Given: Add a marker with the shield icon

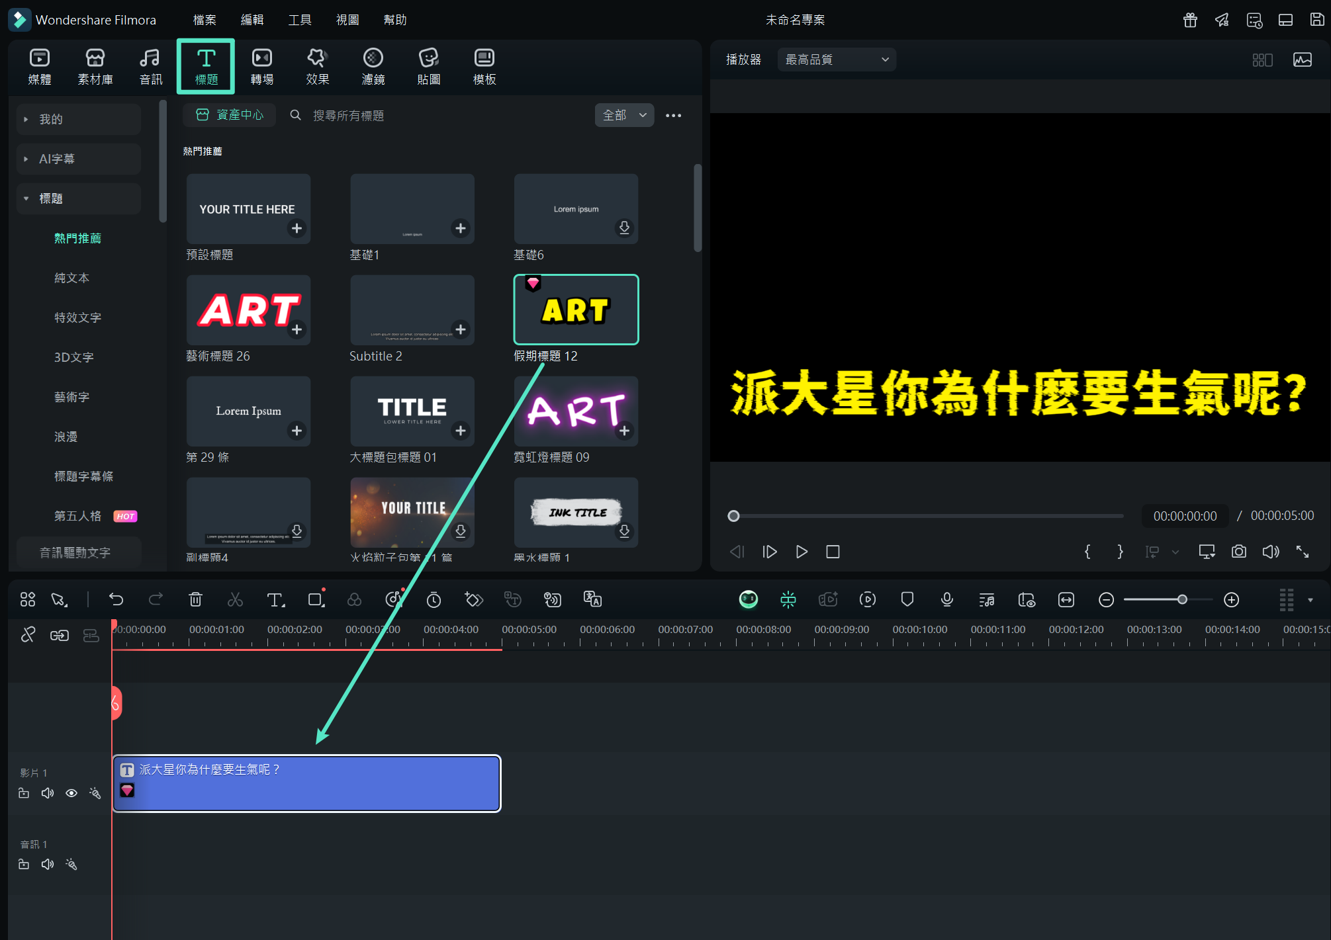Looking at the screenshot, I should tap(907, 599).
